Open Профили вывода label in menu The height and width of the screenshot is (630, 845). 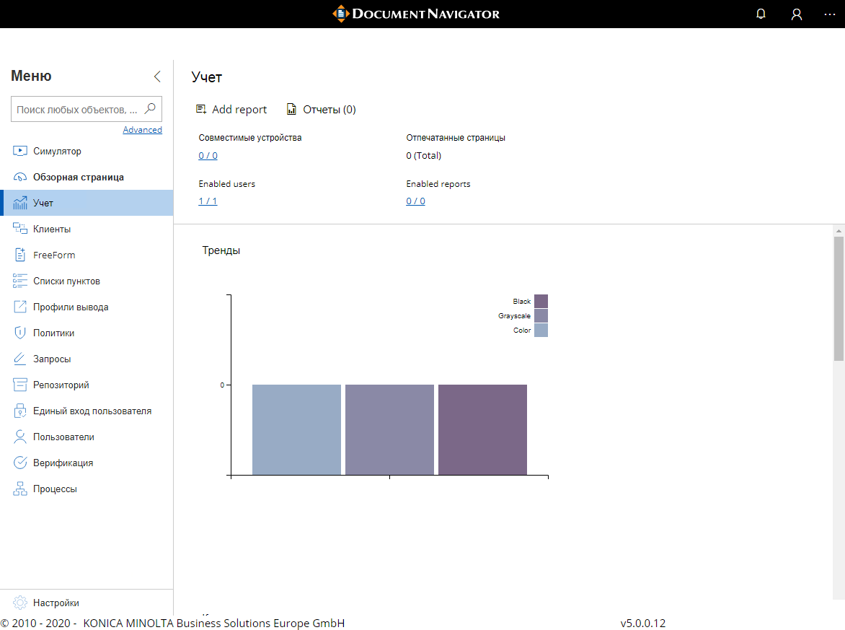click(71, 307)
